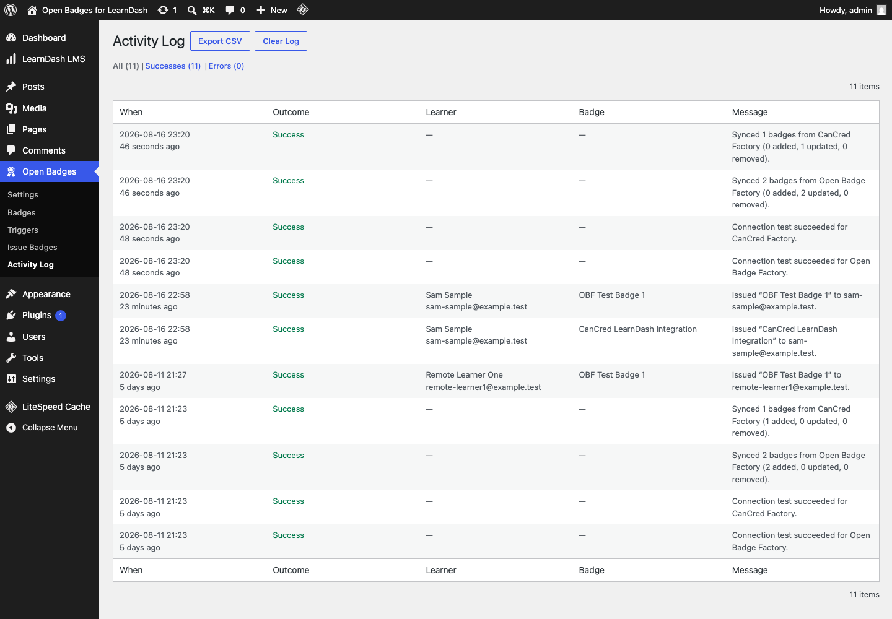
Task: Filter log by Errors (0)
Action: (x=226, y=66)
